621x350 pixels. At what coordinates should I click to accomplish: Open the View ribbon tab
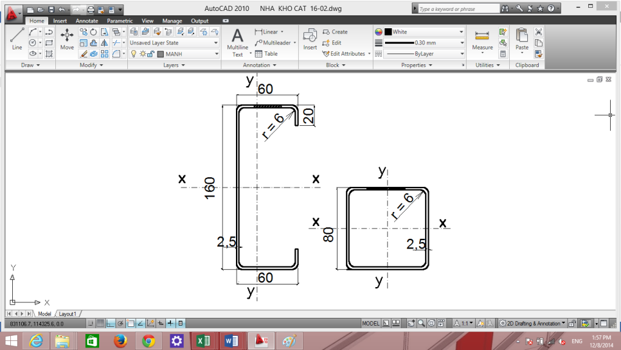tap(147, 21)
